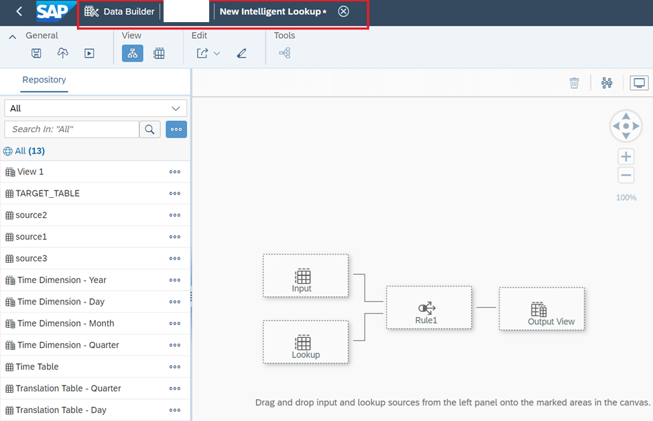The height and width of the screenshot is (421, 653).
Task: Open Impact and Lineage Analysis tool
Action: [x=285, y=53]
